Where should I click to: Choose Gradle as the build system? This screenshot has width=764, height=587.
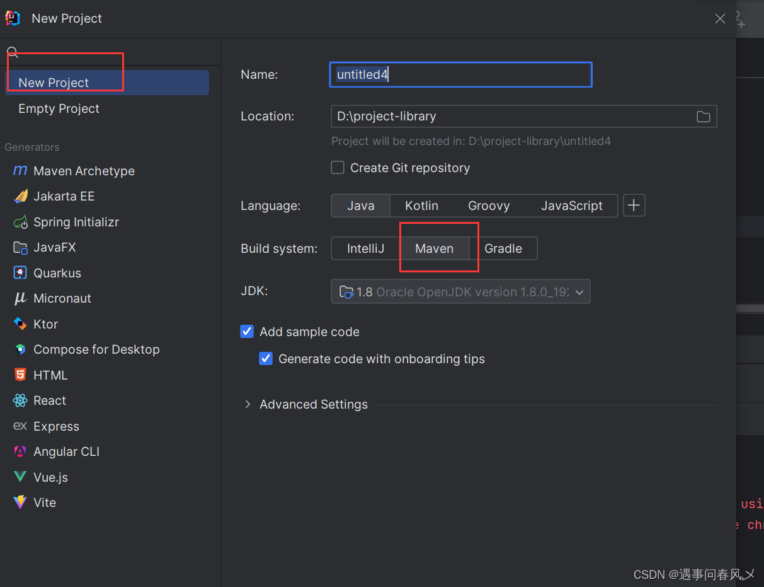click(503, 248)
